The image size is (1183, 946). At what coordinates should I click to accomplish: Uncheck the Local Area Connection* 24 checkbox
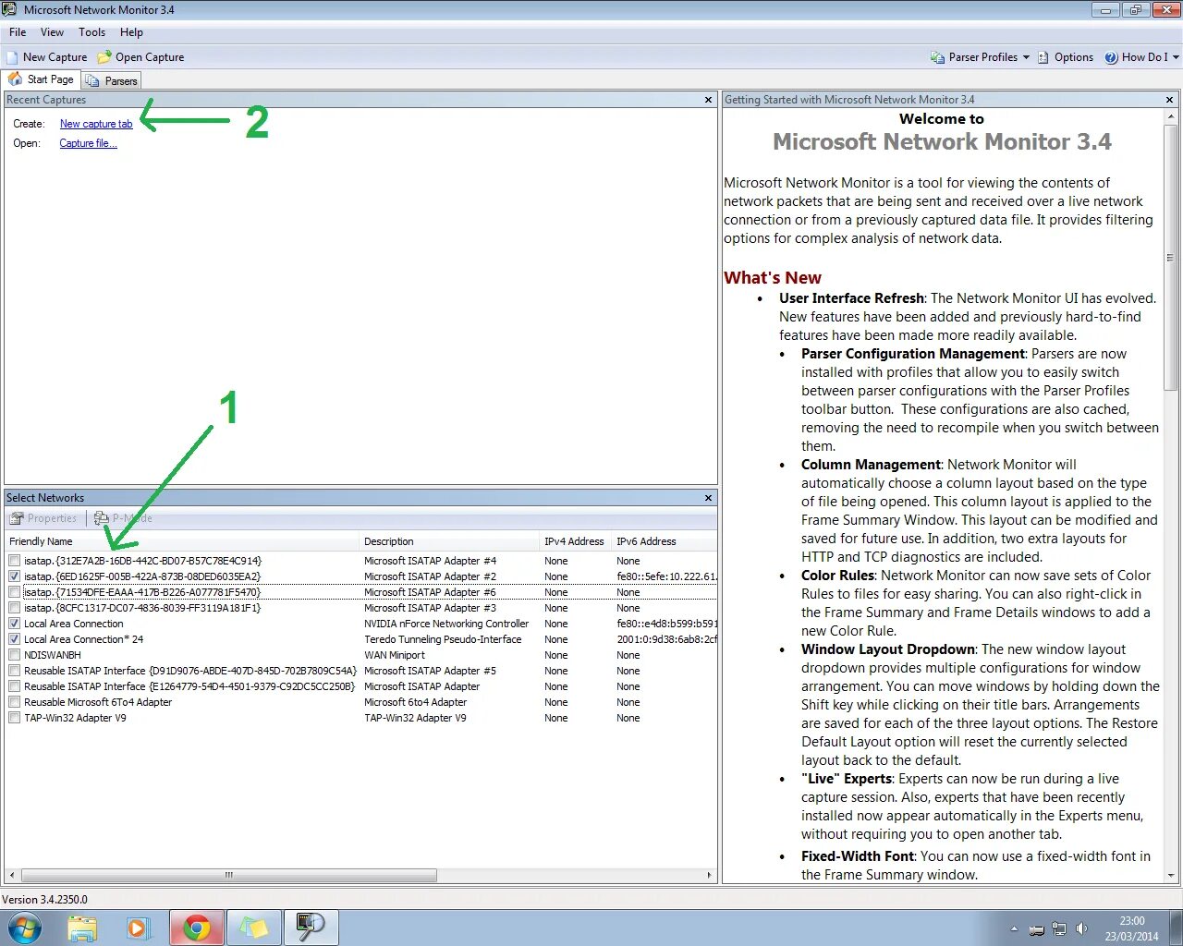[x=14, y=639]
